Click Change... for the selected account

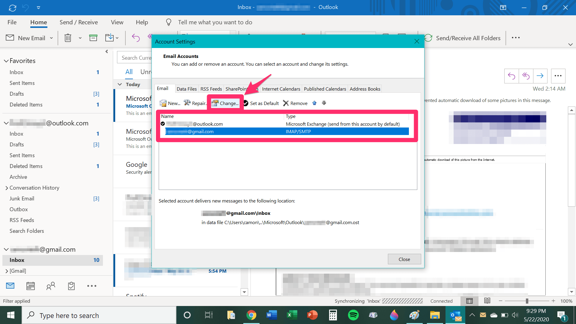[225, 103]
